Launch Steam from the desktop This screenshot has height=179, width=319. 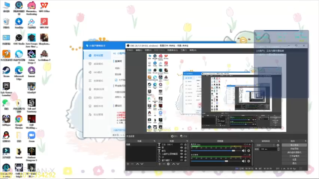pos(6,72)
